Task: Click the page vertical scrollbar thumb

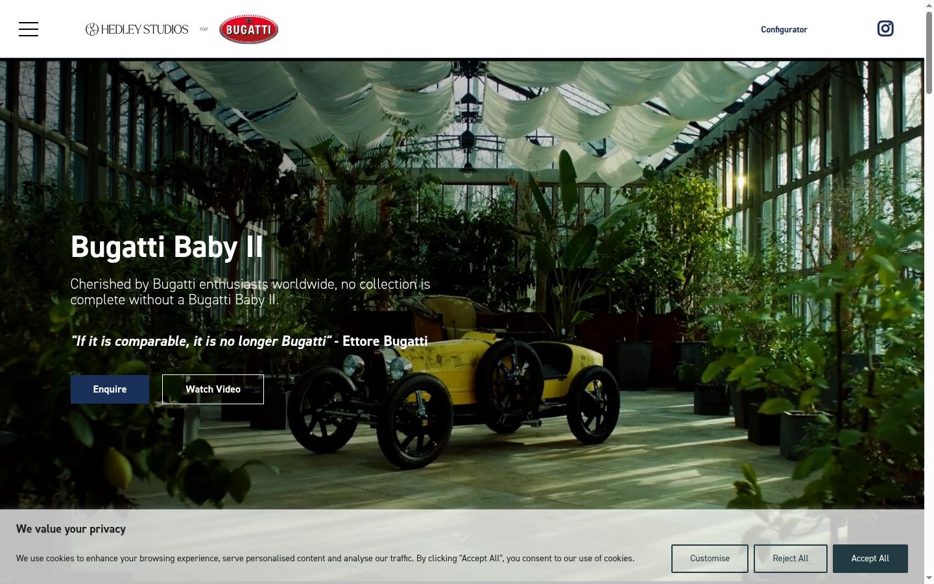Action: 929,53
